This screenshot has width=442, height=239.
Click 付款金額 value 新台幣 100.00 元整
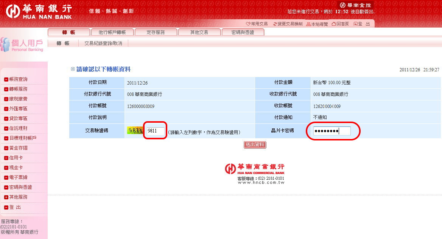(332, 83)
